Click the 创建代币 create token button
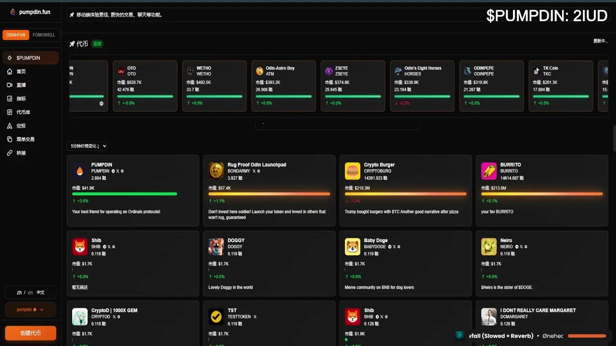Screen dimensions: 616x346 click(x=30, y=333)
